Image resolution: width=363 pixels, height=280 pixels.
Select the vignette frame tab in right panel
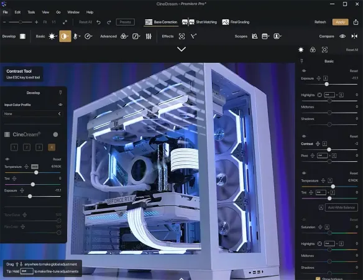324,50
